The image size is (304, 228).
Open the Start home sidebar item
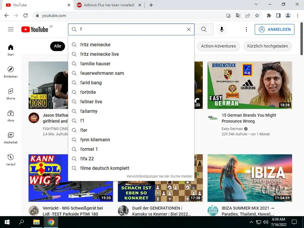pyautogui.click(x=11, y=50)
